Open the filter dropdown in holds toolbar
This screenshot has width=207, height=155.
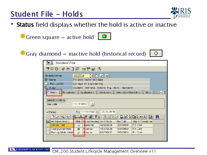point(99,117)
